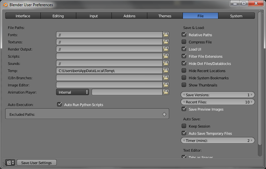Image resolution: width=266 pixels, height=169 pixels.
Task: Open the System tab
Action: [236, 16]
